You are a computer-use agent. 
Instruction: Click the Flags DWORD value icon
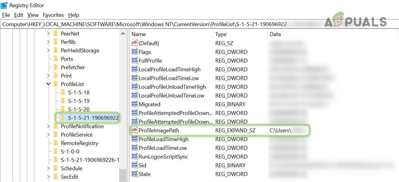[x=134, y=52]
